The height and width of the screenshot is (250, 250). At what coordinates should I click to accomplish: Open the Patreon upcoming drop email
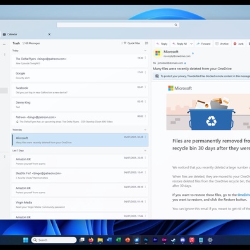point(80,119)
